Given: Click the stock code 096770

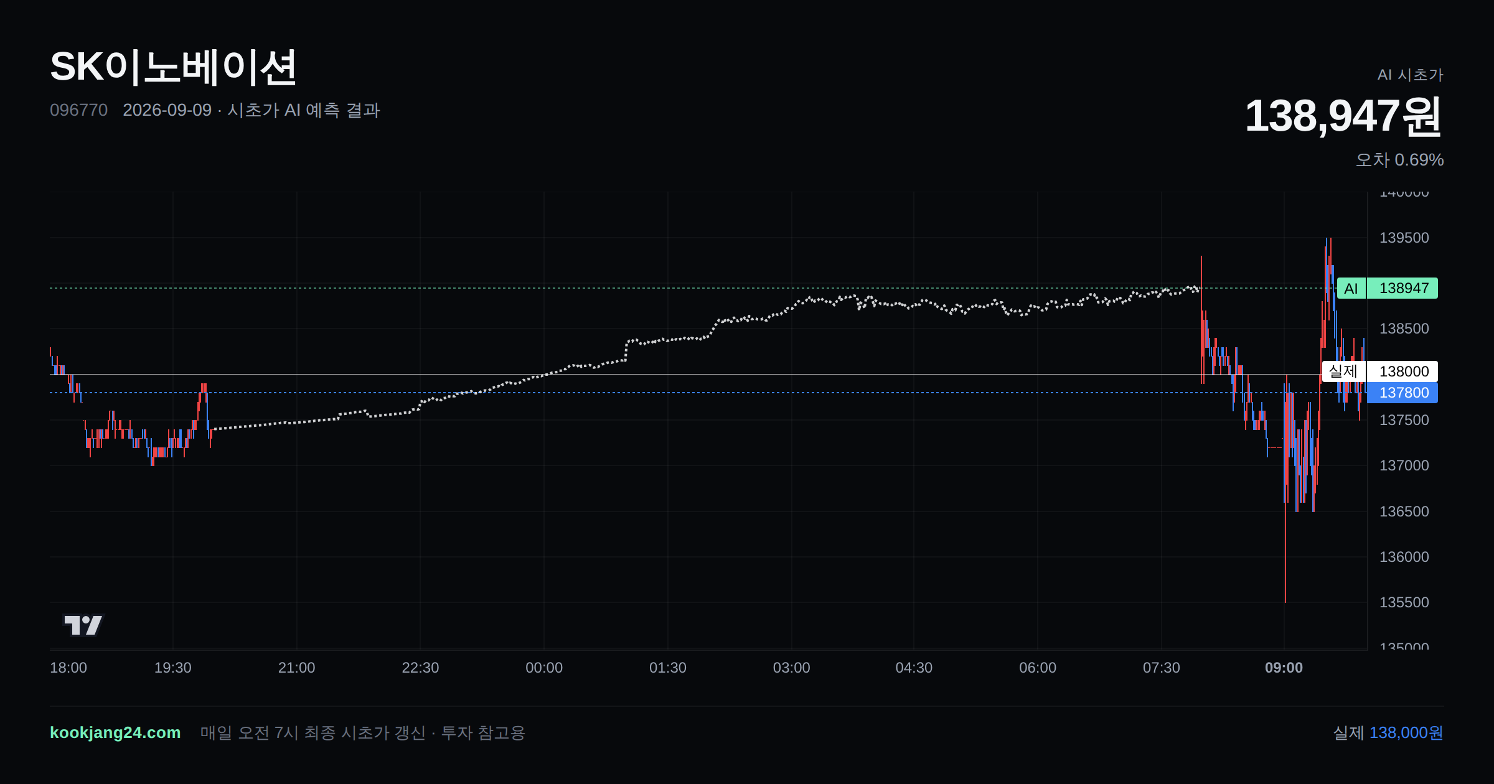Looking at the screenshot, I should 78,110.
